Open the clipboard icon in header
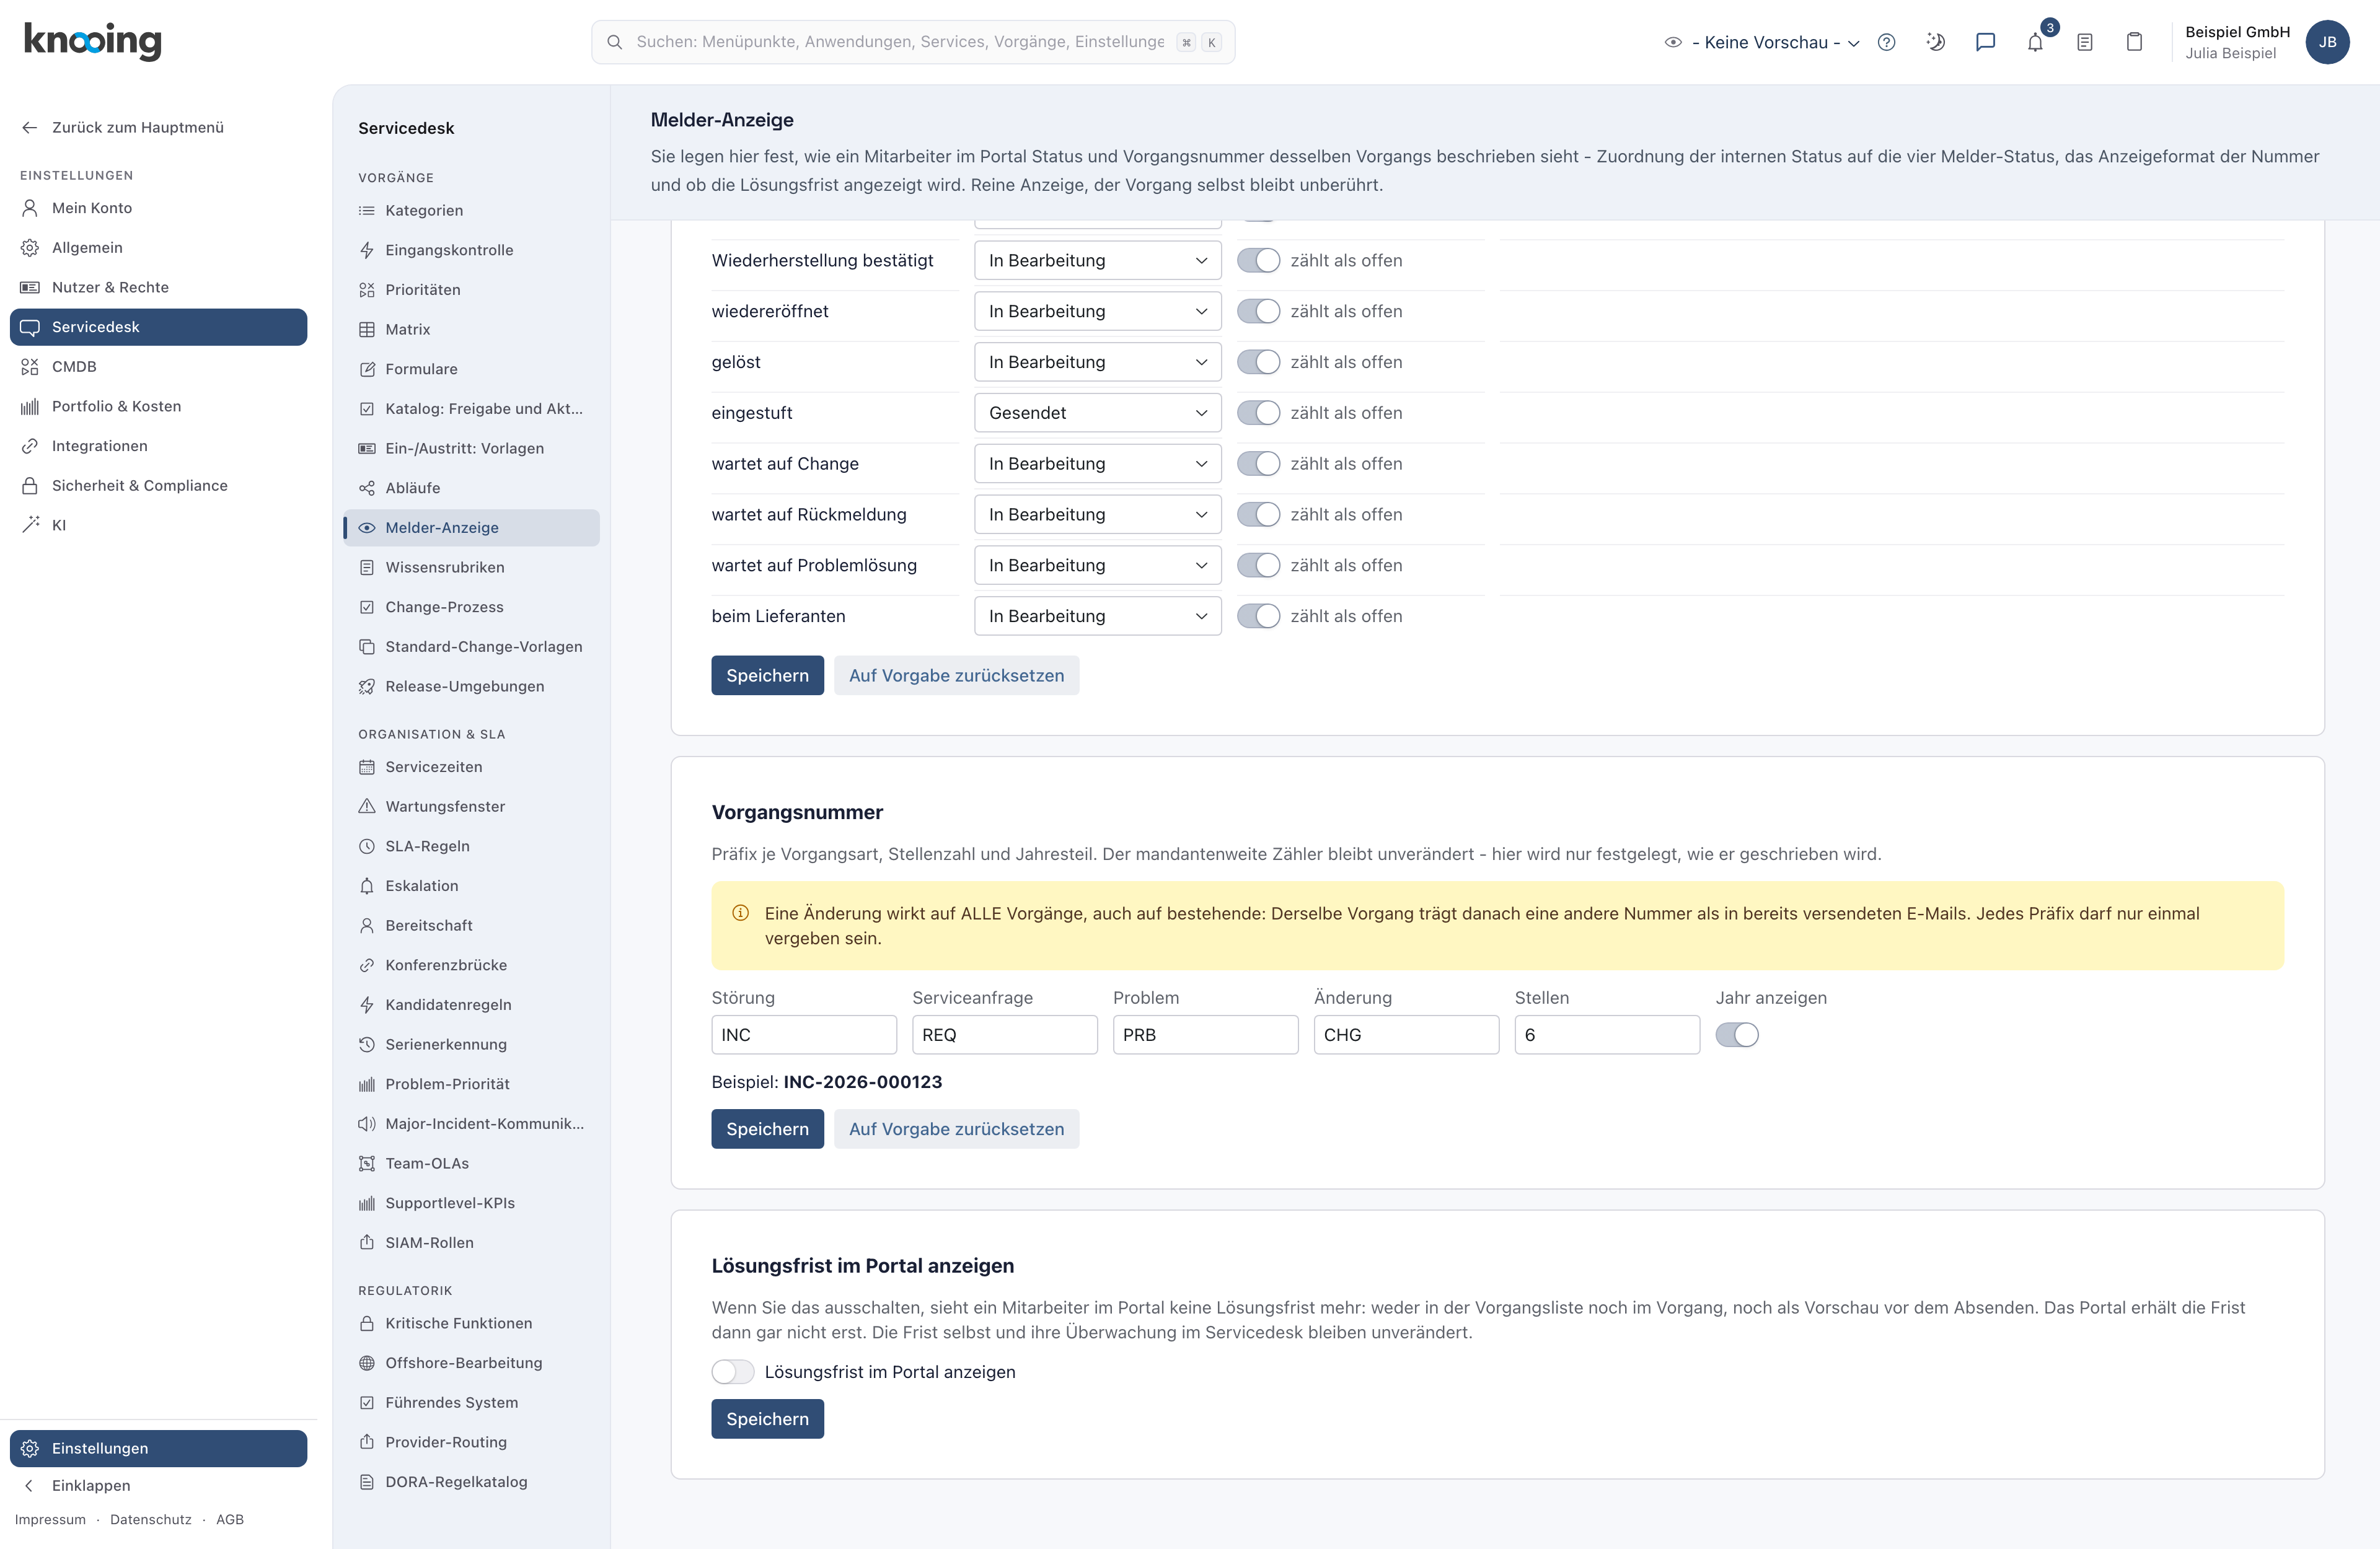The width and height of the screenshot is (2380, 1549). point(2134,42)
